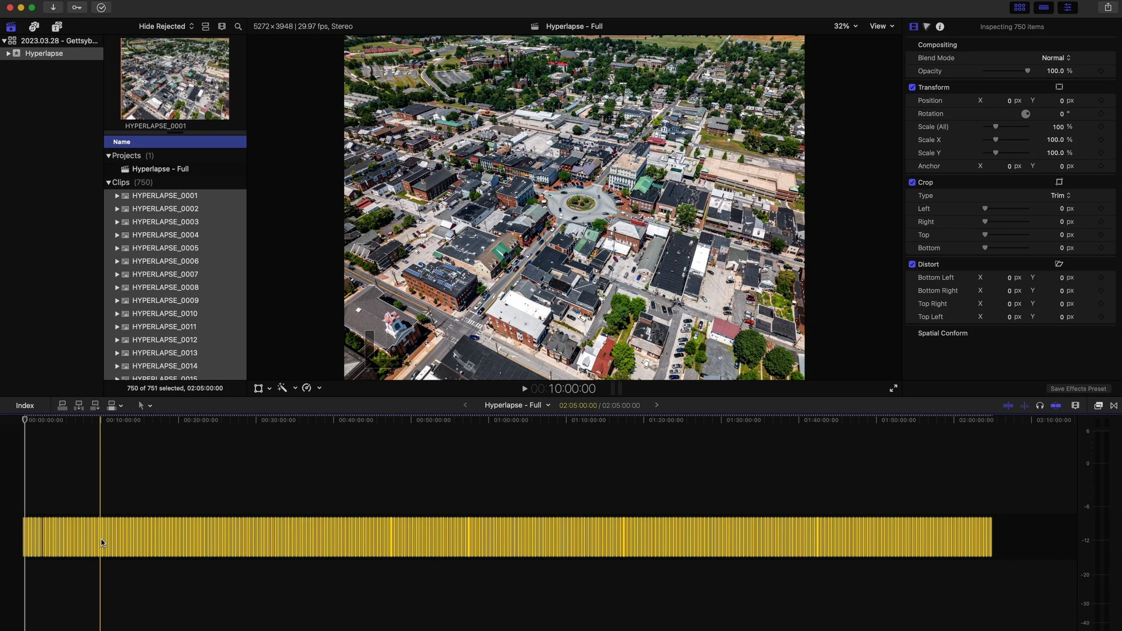This screenshot has width=1122, height=631.
Task: Uncheck the Crop checkbox
Action: pos(912,182)
